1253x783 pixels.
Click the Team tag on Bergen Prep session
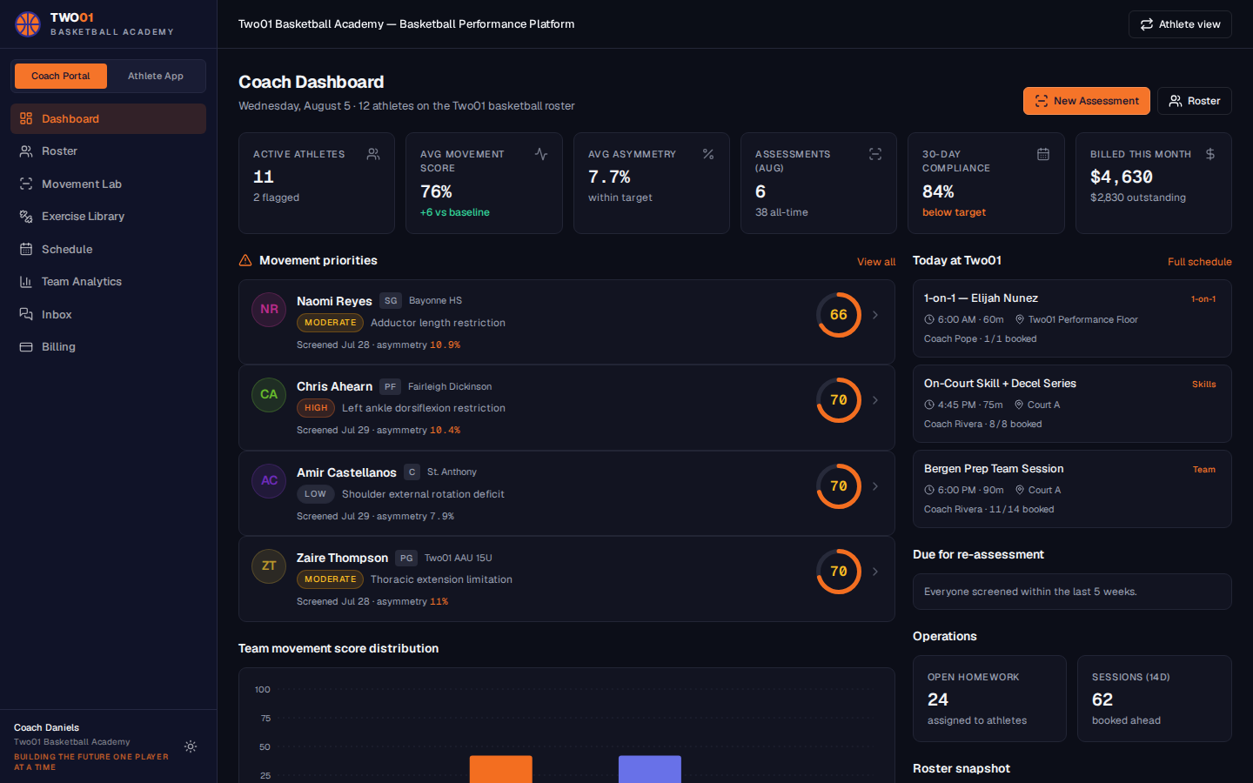point(1204,470)
